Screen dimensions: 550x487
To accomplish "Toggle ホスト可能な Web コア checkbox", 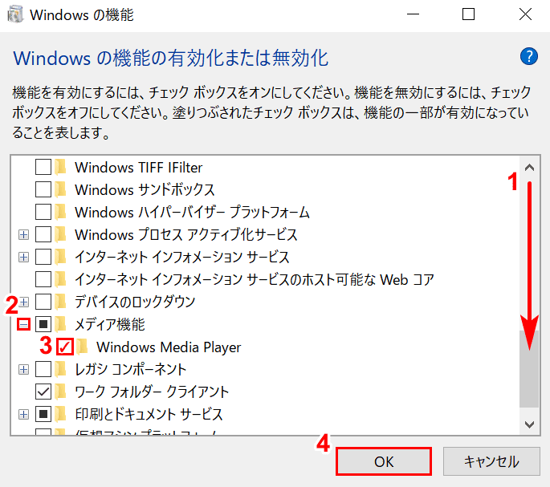I will click(43, 279).
